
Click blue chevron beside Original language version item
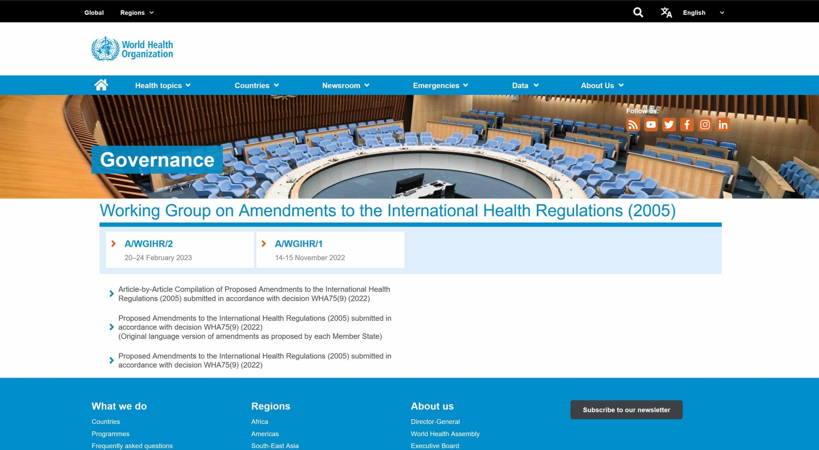[x=111, y=327]
